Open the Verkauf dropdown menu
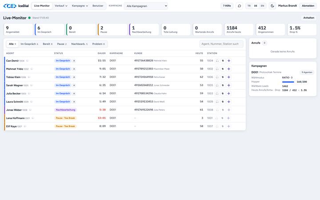 61,6
